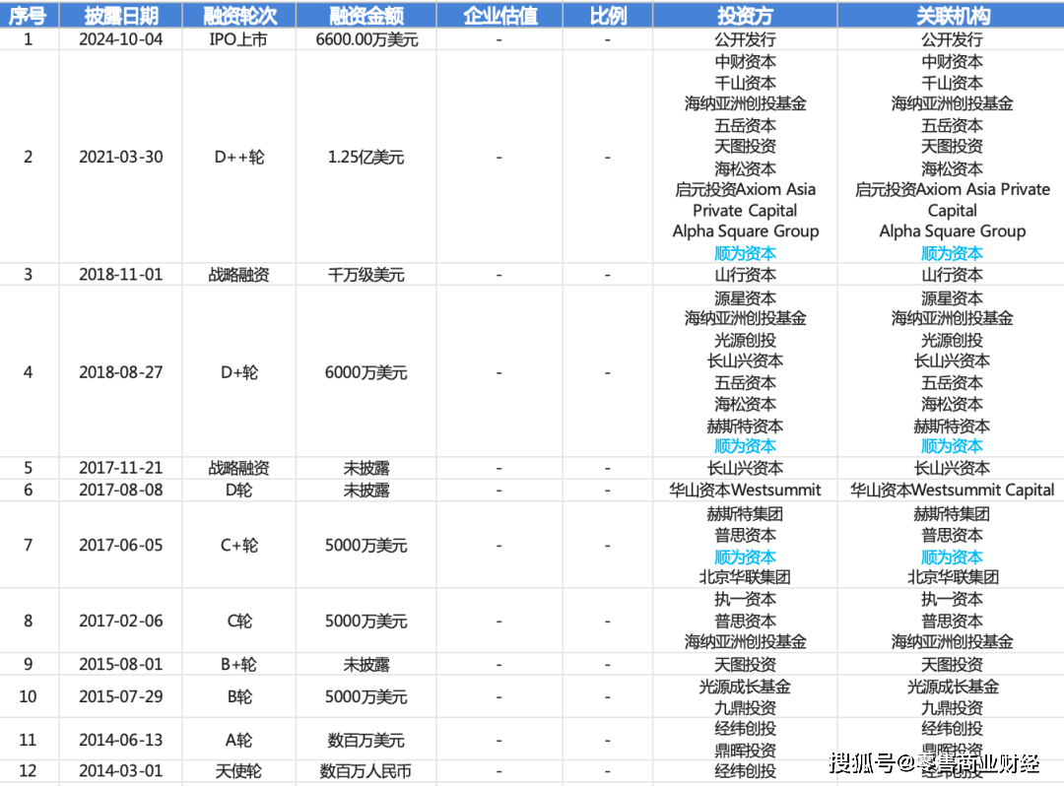Click the 关联机构 column header
1064x786 pixels.
click(x=952, y=15)
